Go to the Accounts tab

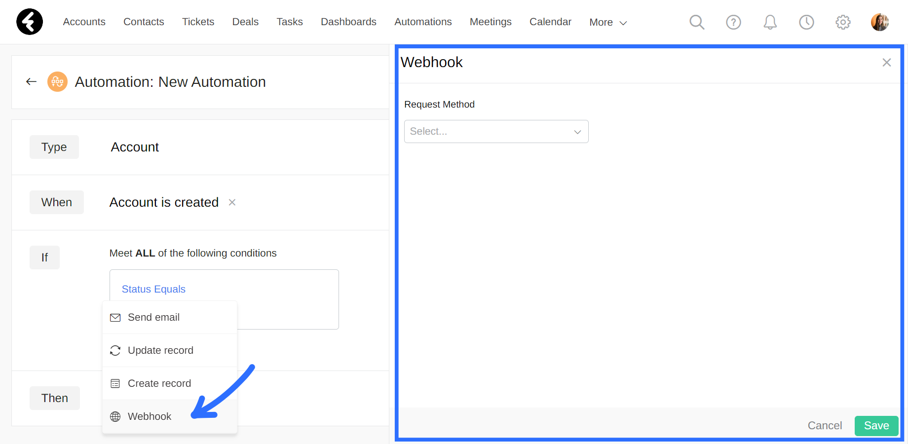pyautogui.click(x=84, y=22)
